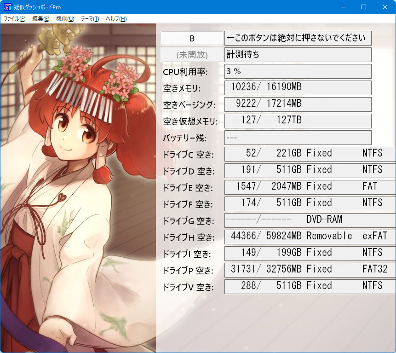Click the shrine maiden theme artwork

coord(78,188)
